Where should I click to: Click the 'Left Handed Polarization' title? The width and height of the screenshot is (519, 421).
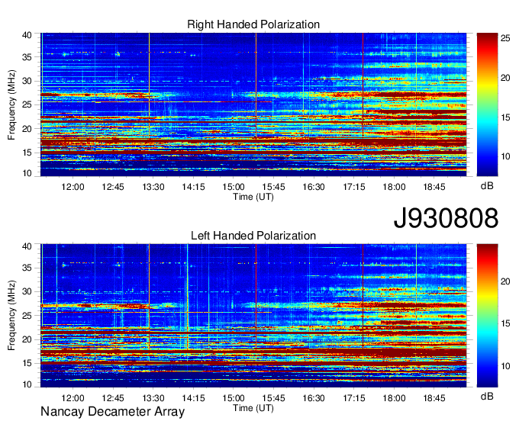point(253,236)
